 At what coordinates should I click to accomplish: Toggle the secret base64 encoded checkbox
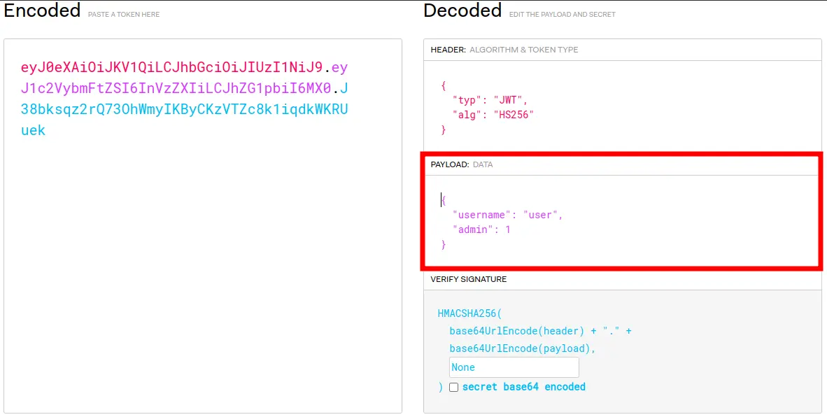click(453, 387)
